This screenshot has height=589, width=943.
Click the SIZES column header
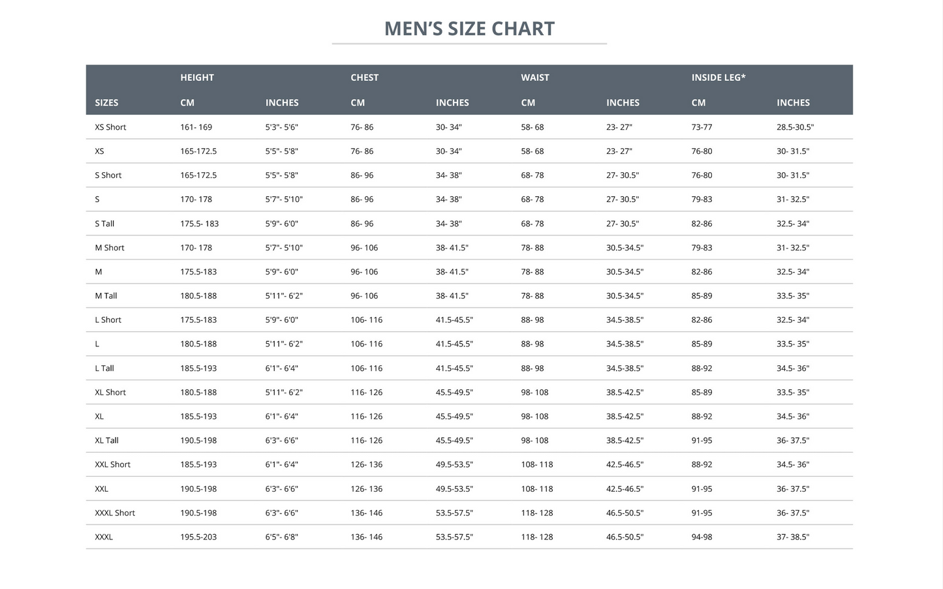click(x=106, y=103)
